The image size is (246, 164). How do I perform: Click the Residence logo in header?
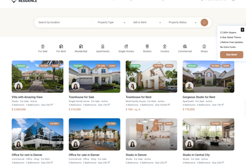tap(24, 1)
